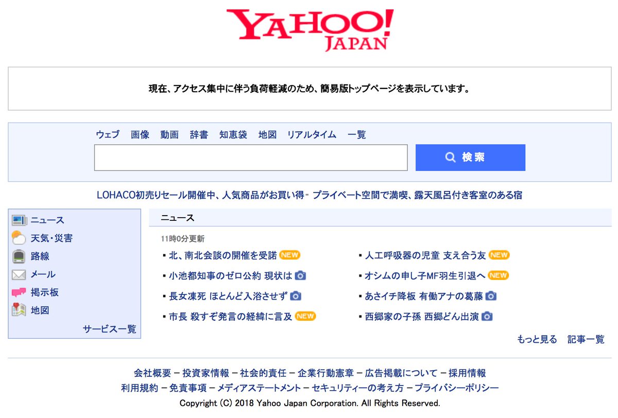The image size is (618, 418).
Task: Click NEW badge beside オシムの申し子 headline
Action: coord(498,275)
